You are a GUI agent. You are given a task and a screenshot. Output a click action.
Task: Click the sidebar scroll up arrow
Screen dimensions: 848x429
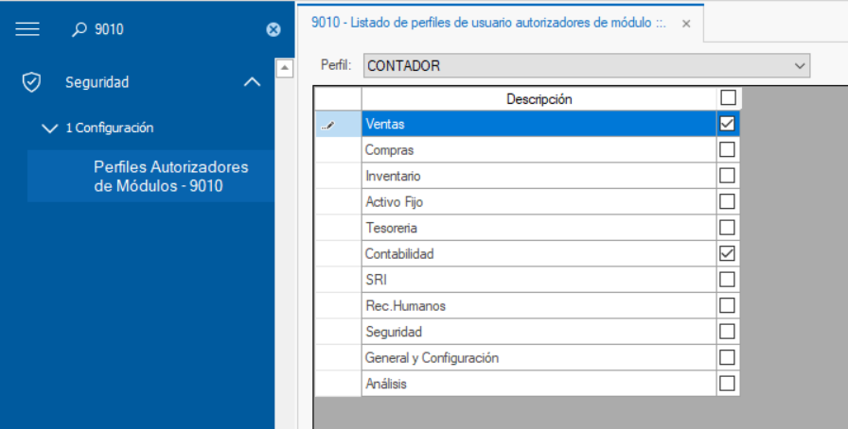point(283,68)
